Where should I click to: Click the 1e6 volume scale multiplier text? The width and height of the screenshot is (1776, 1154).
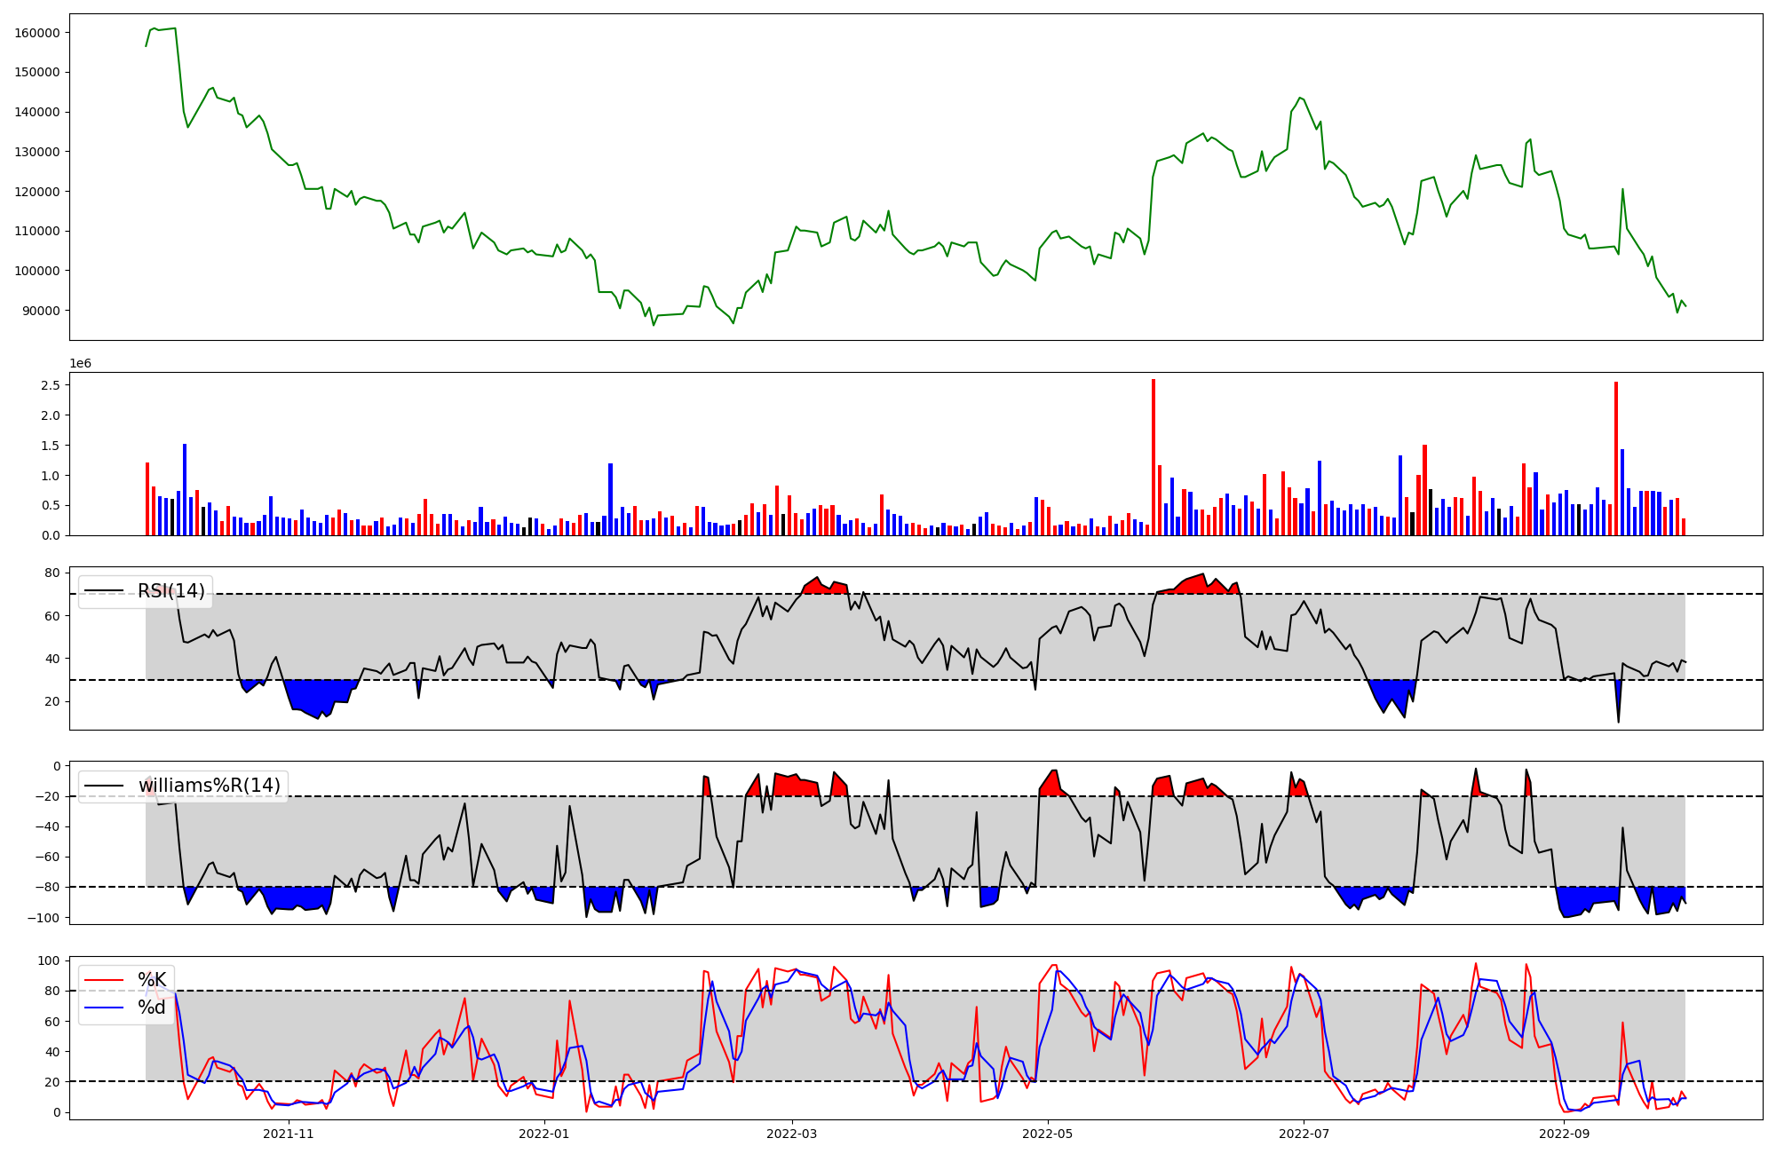(x=81, y=364)
